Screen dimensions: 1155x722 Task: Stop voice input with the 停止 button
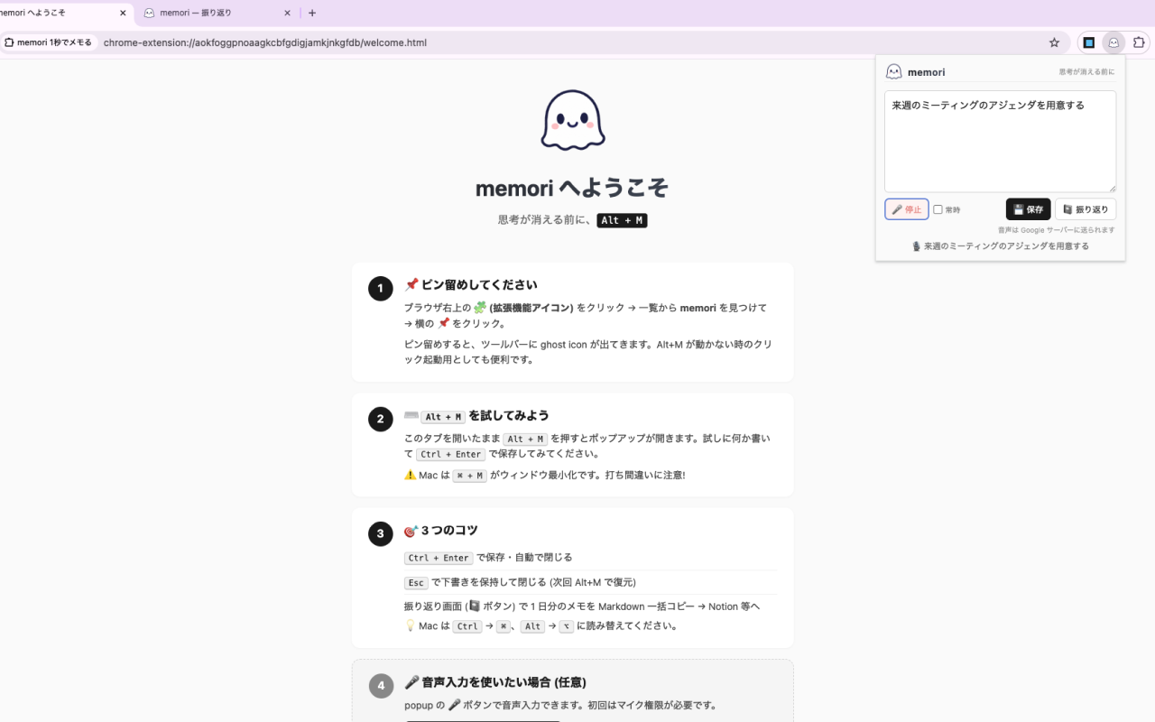click(907, 209)
